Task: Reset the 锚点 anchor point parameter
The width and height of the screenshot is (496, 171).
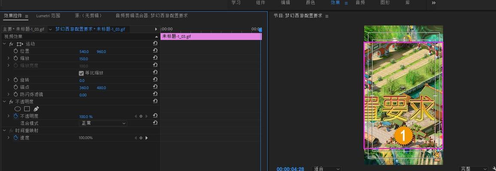Action: click(155, 87)
